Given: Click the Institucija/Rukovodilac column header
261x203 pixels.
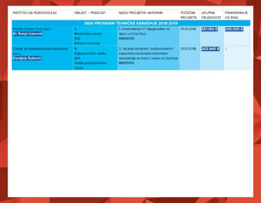Looking at the screenshot, I should pyautogui.click(x=35, y=13).
